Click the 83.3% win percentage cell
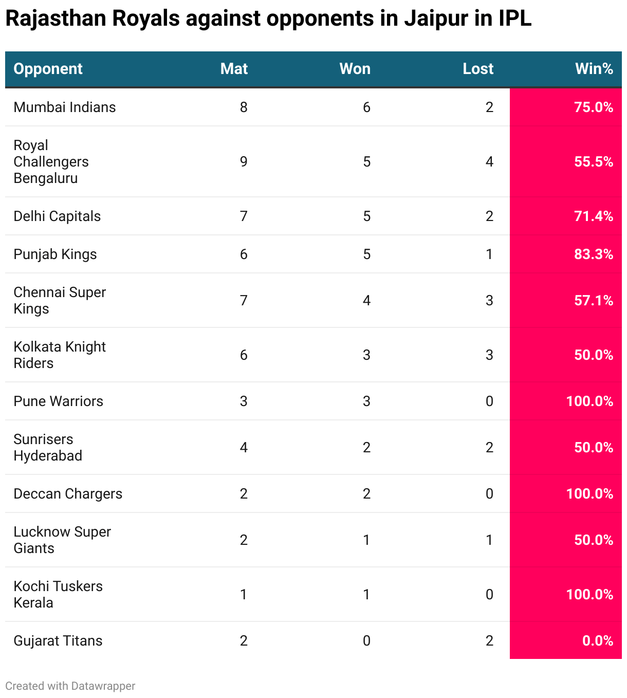The height and width of the screenshot is (698, 627). click(x=593, y=254)
